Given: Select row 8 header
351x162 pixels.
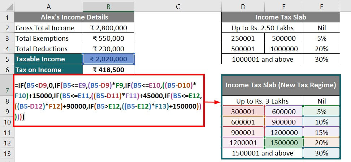Looking at the screenshot, I should click(7, 101).
